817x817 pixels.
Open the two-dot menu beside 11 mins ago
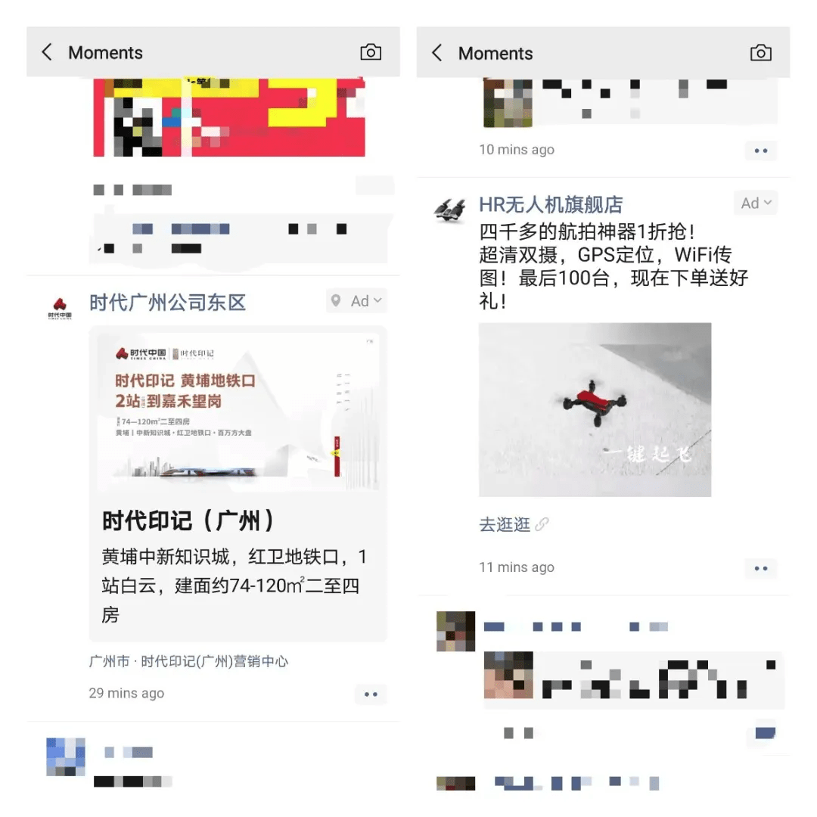[761, 568]
